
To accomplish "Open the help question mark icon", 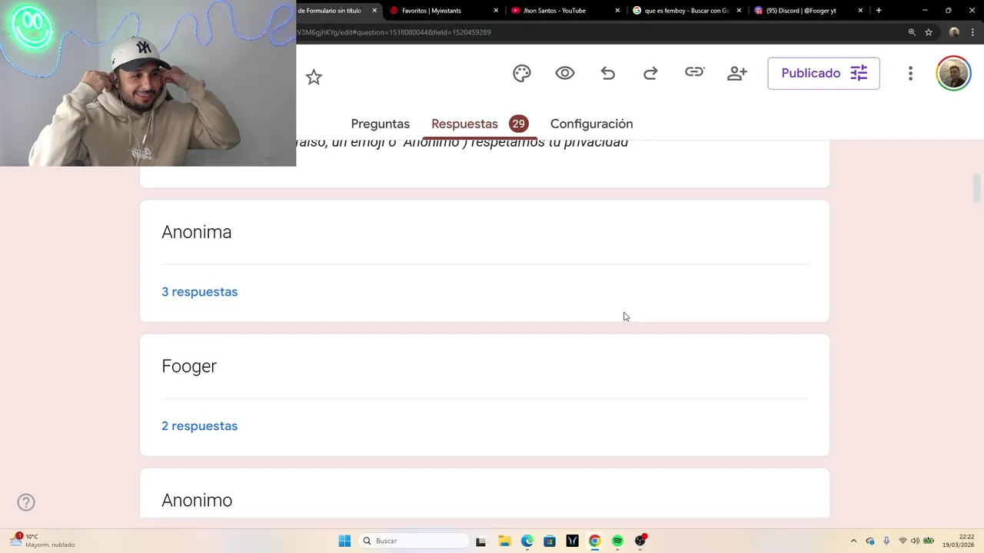I will pyautogui.click(x=26, y=502).
